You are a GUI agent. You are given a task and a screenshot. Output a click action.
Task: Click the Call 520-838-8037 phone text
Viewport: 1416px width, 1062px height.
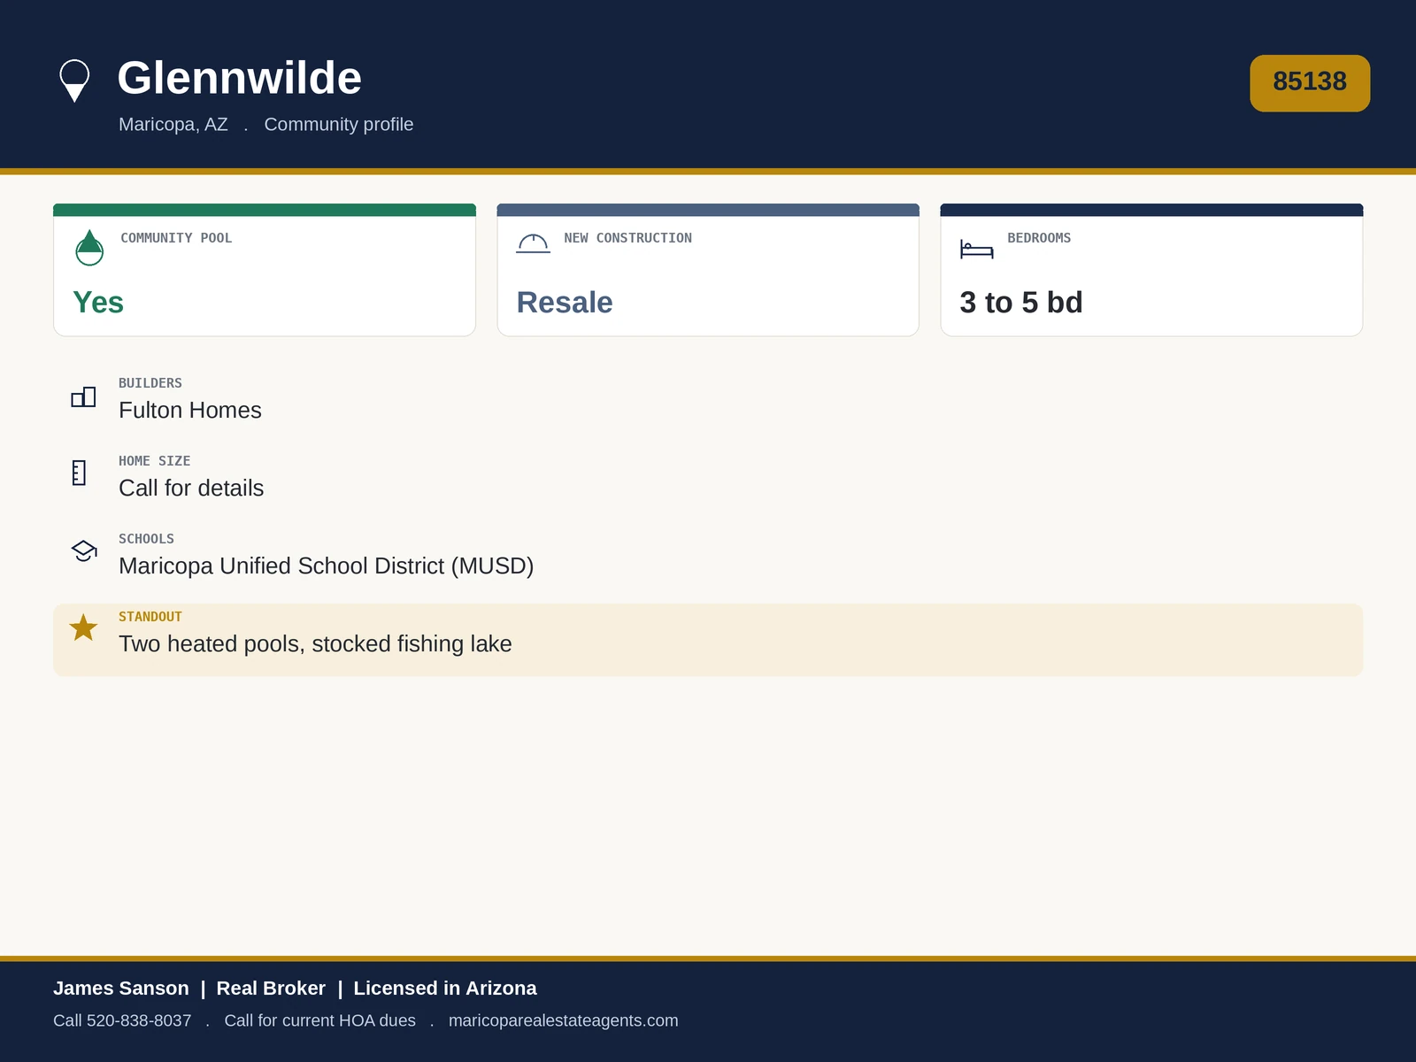coord(122,1020)
